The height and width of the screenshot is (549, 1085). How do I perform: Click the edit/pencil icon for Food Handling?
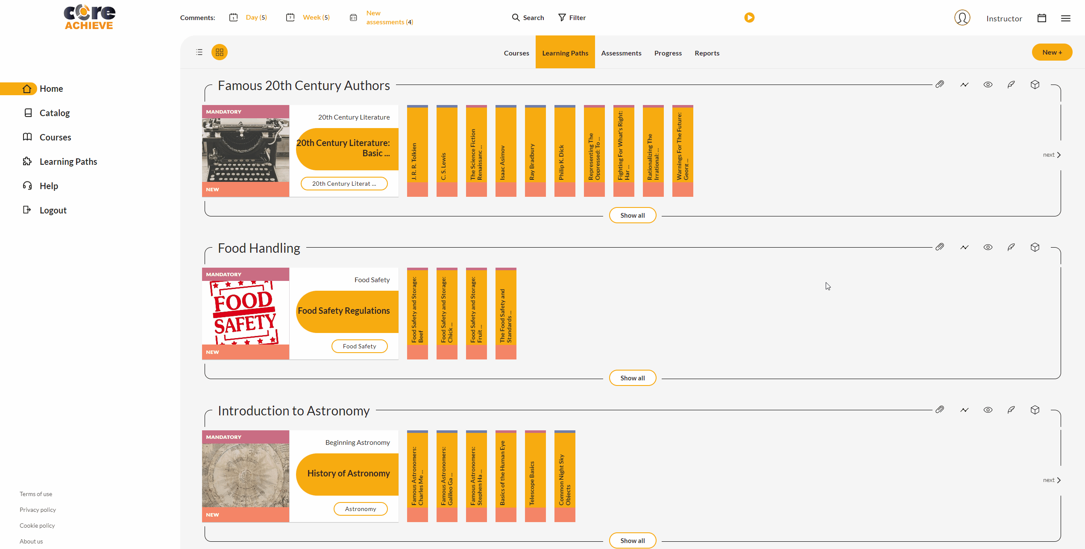[1011, 247]
